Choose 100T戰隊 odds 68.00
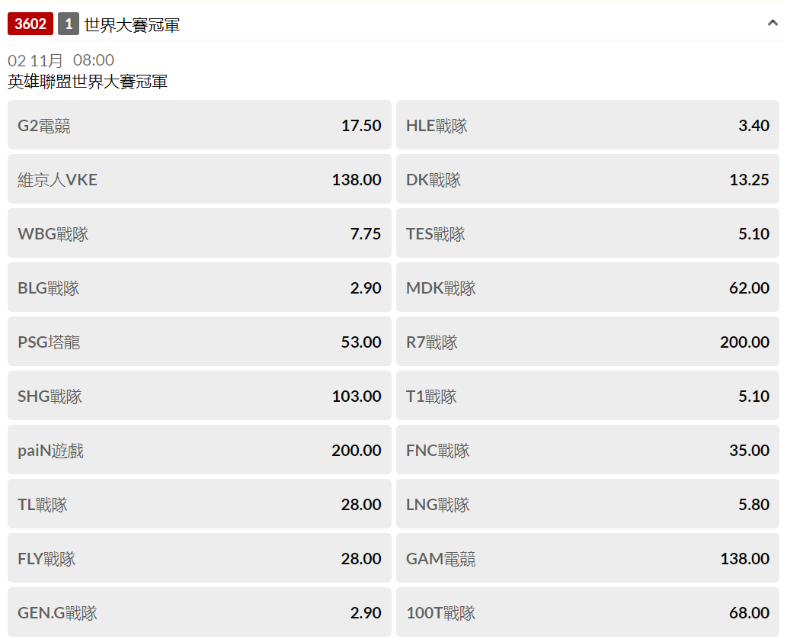The height and width of the screenshot is (639, 787). point(587,612)
